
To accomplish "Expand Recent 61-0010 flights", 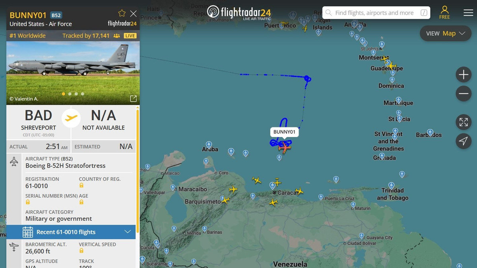I will click(71, 232).
